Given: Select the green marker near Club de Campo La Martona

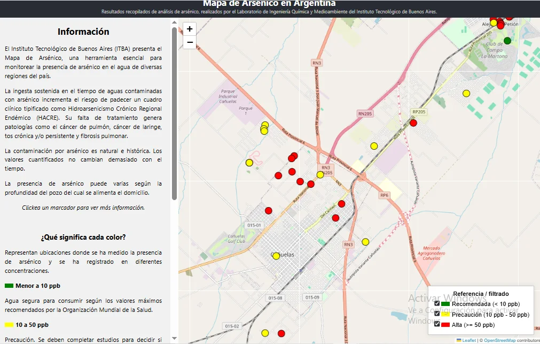Looking at the screenshot, I should [x=507, y=41].
